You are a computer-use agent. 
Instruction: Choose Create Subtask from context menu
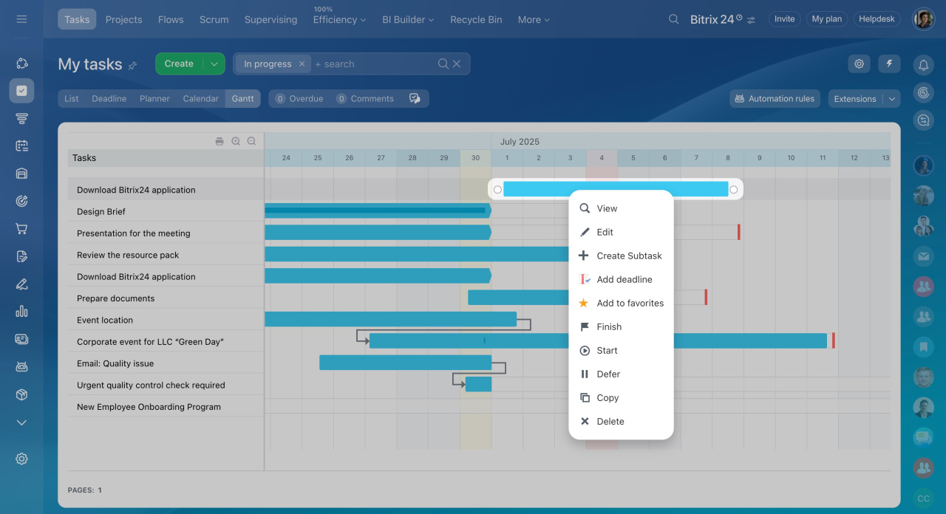[629, 256]
